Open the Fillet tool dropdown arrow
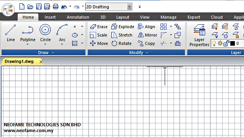The width and height of the screenshot is (244, 137). [x=171, y=35]
